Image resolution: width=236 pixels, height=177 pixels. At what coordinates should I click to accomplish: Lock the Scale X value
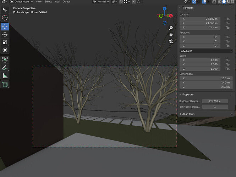pyautogui.click(x=228, y=60)
